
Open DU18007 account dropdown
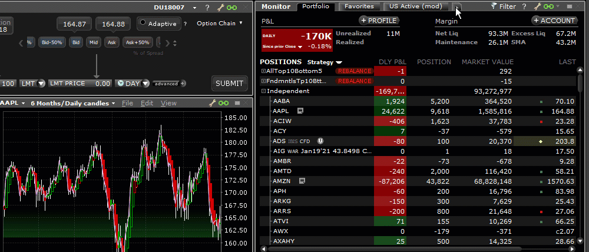point(194,8)
